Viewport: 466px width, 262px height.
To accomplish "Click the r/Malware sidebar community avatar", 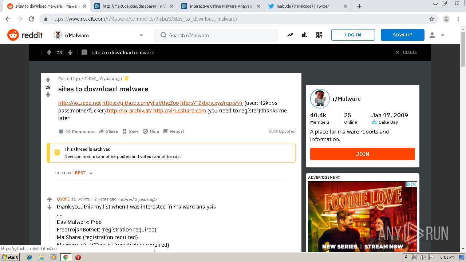I will (x=320, y=99).
